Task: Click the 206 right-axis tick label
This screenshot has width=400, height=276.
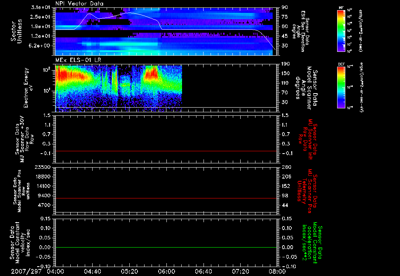Action: (x=286, y=177)
